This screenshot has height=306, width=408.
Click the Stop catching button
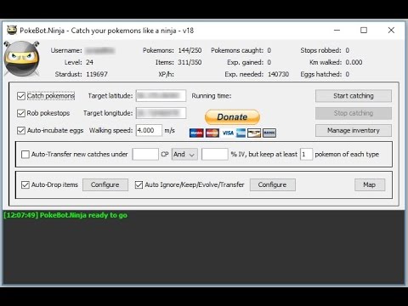354,113
